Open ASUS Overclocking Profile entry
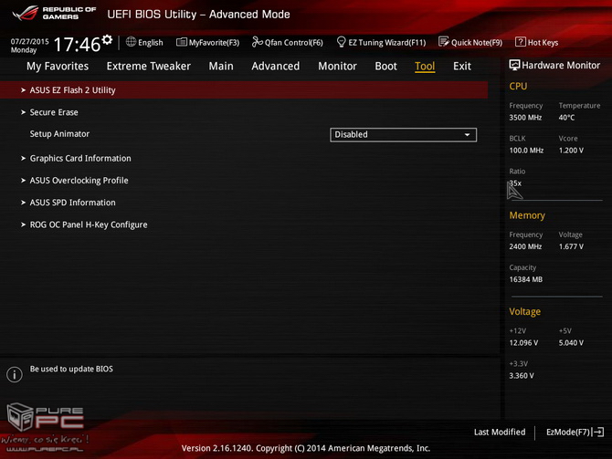Image resolution: width=612 pixels, height=459 pixels. tap(79, 181)
